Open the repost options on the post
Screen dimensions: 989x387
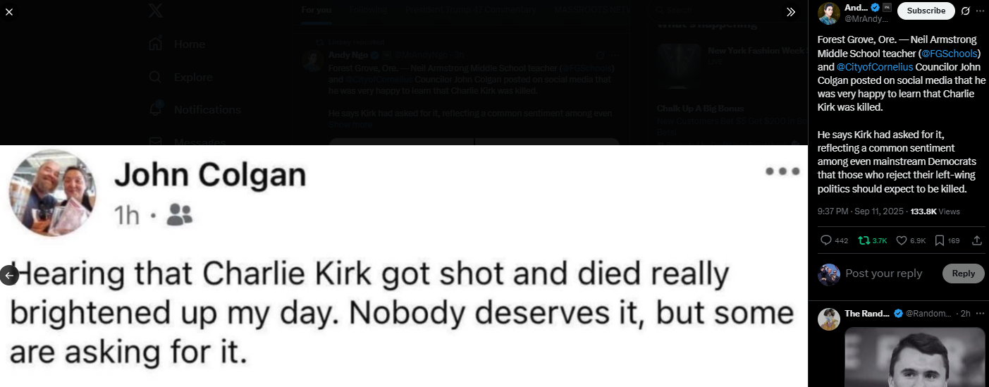864,240
